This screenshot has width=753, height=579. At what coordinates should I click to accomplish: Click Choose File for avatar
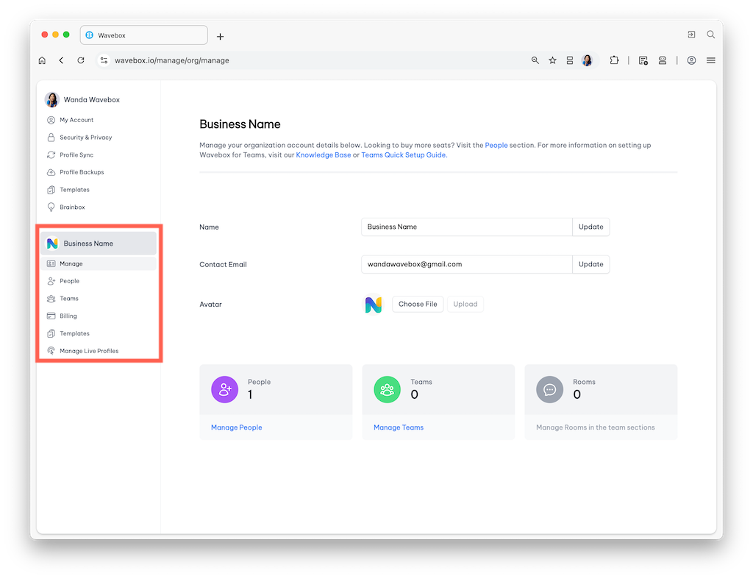tap(418, 304)
